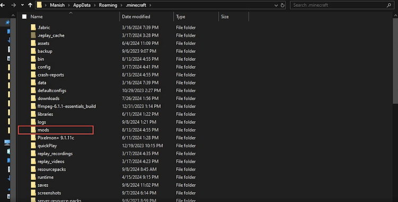Click the date 9/8/2024 8:45 AM

pos(139,169)
